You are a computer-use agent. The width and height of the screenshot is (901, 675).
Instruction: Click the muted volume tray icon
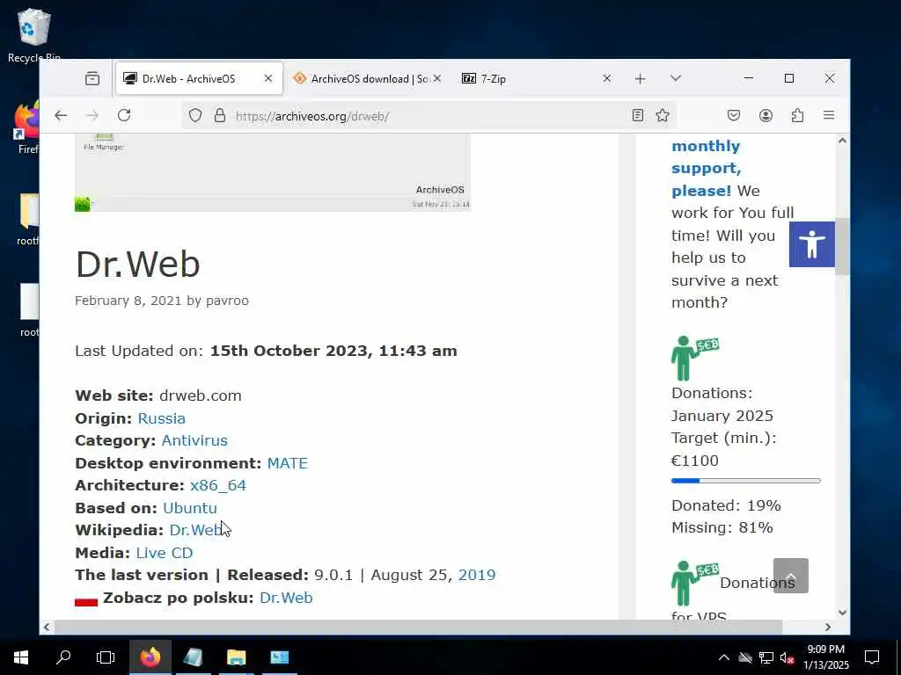(787, 657)
